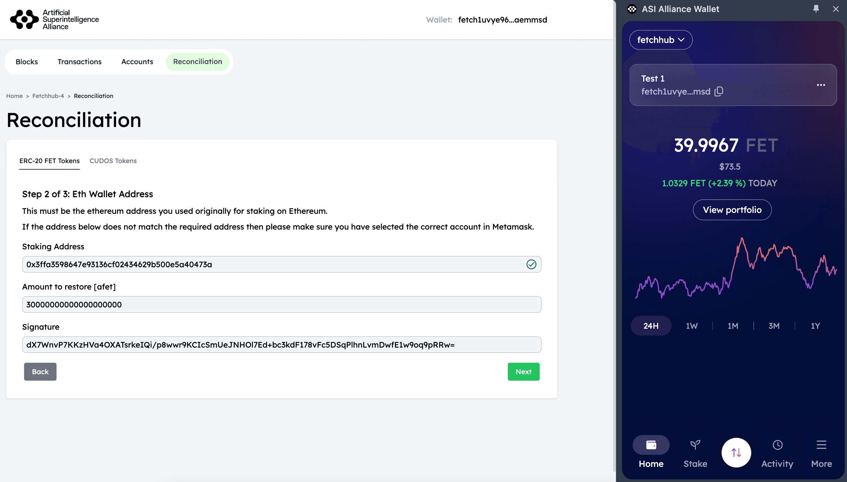Copy the Test 1 wallet address
Image resolution: width=847 pixels, height=482 pixels.
tap(718, 91)
